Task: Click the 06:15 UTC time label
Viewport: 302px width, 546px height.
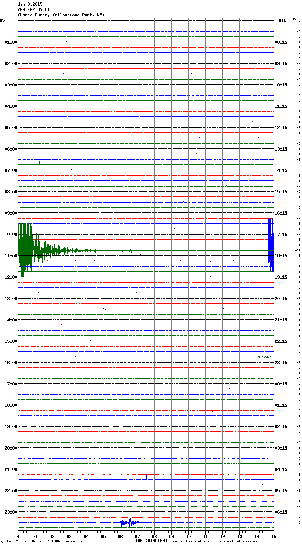Action: [281, 512]
